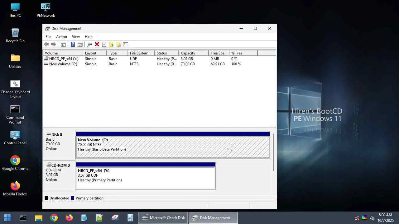
Task: Click the UDF file system cell
Action: tap(133, 59)
